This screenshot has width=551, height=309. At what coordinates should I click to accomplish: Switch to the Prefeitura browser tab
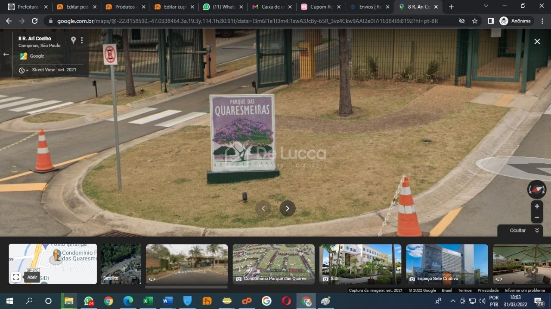27,7
